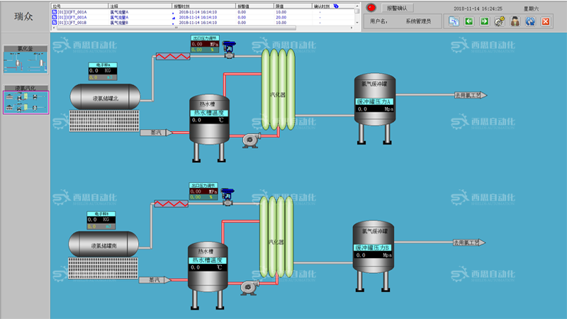Sort alarm list by 注释 column header
Image resolution: width=567 pixels, height=319 pixels.
click(x=140, y=6)
